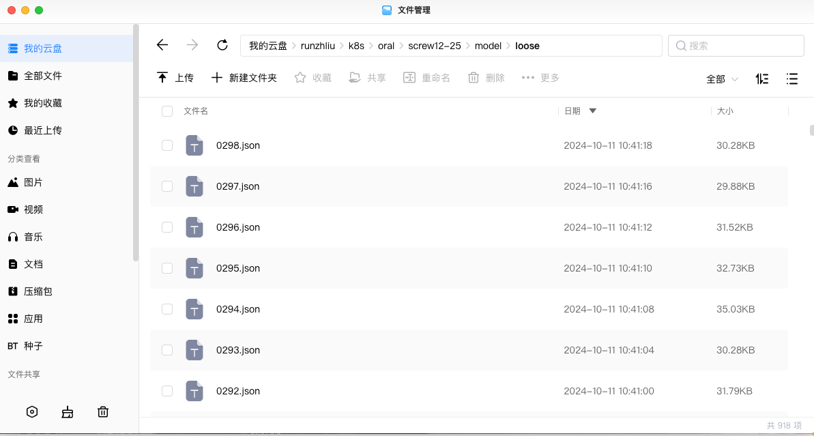Create a new folder with 新建文件夹
Viewport: 814px width, 436px height.
click(x=244, y=78)
